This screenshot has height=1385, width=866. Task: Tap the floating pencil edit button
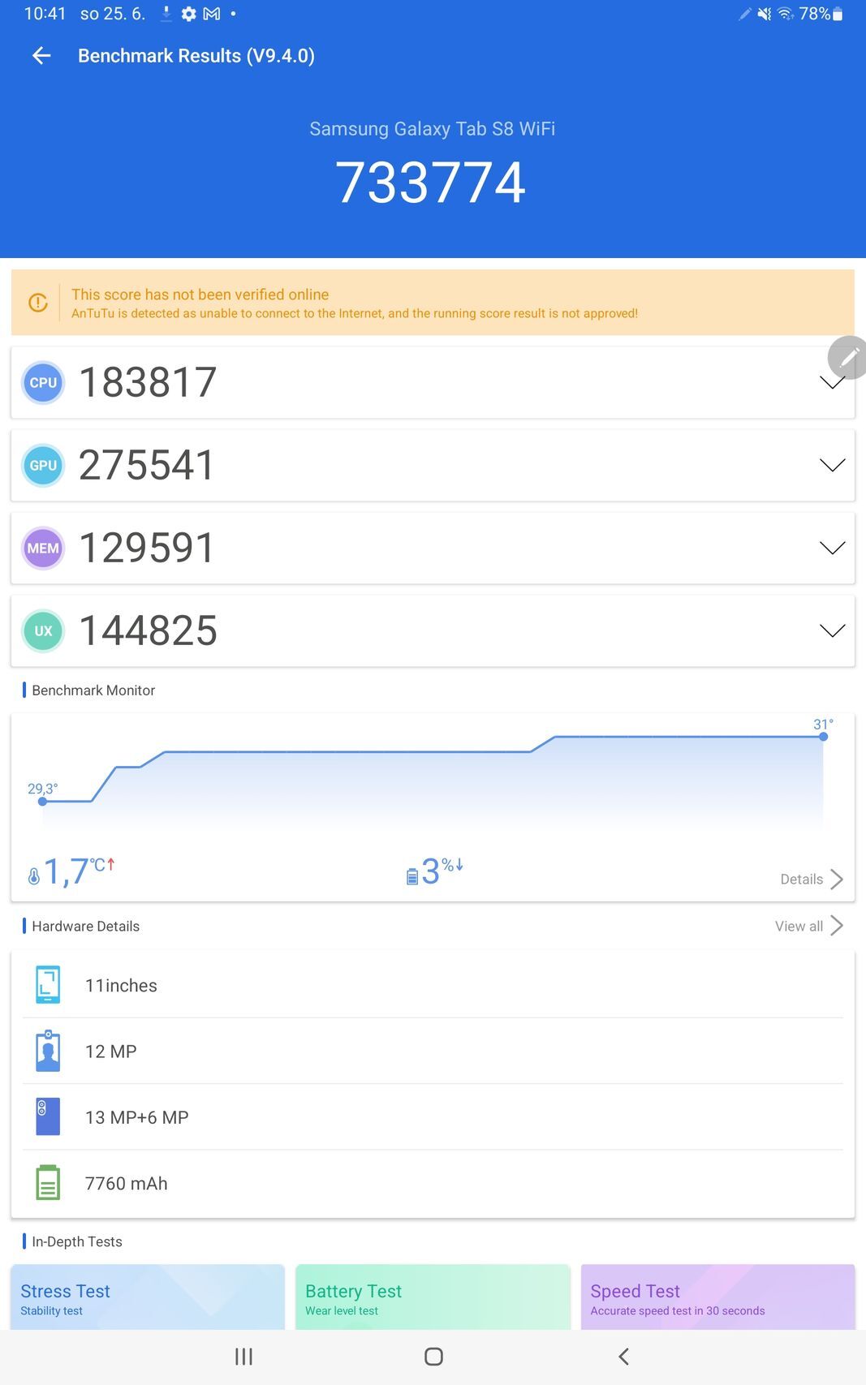point(847,358)
